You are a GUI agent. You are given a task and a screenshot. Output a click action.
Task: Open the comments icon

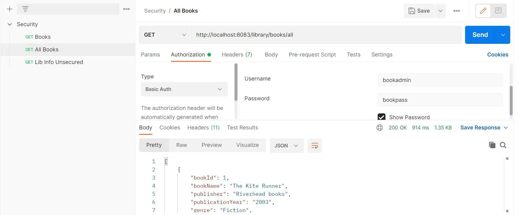pos(498,11)
